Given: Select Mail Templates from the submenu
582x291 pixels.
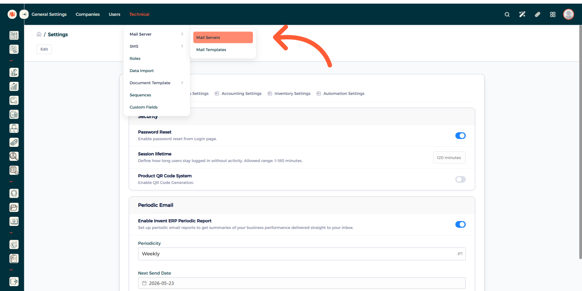Looking at the screenshot, I should click(223, 50).
